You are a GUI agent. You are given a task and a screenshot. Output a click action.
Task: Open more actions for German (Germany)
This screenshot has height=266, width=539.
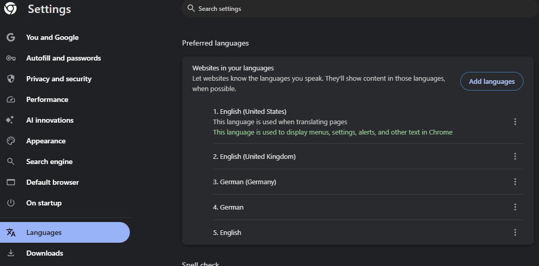click(x=515, y=182)
